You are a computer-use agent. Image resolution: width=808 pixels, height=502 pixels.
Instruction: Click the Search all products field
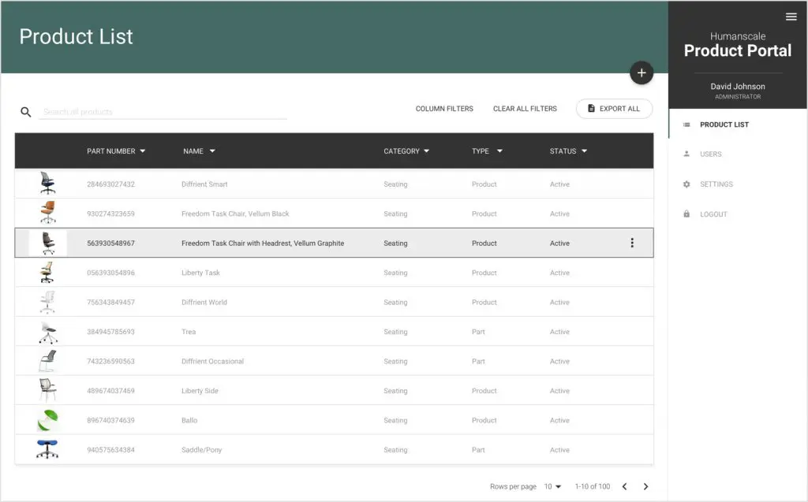(x=163, y=112)
